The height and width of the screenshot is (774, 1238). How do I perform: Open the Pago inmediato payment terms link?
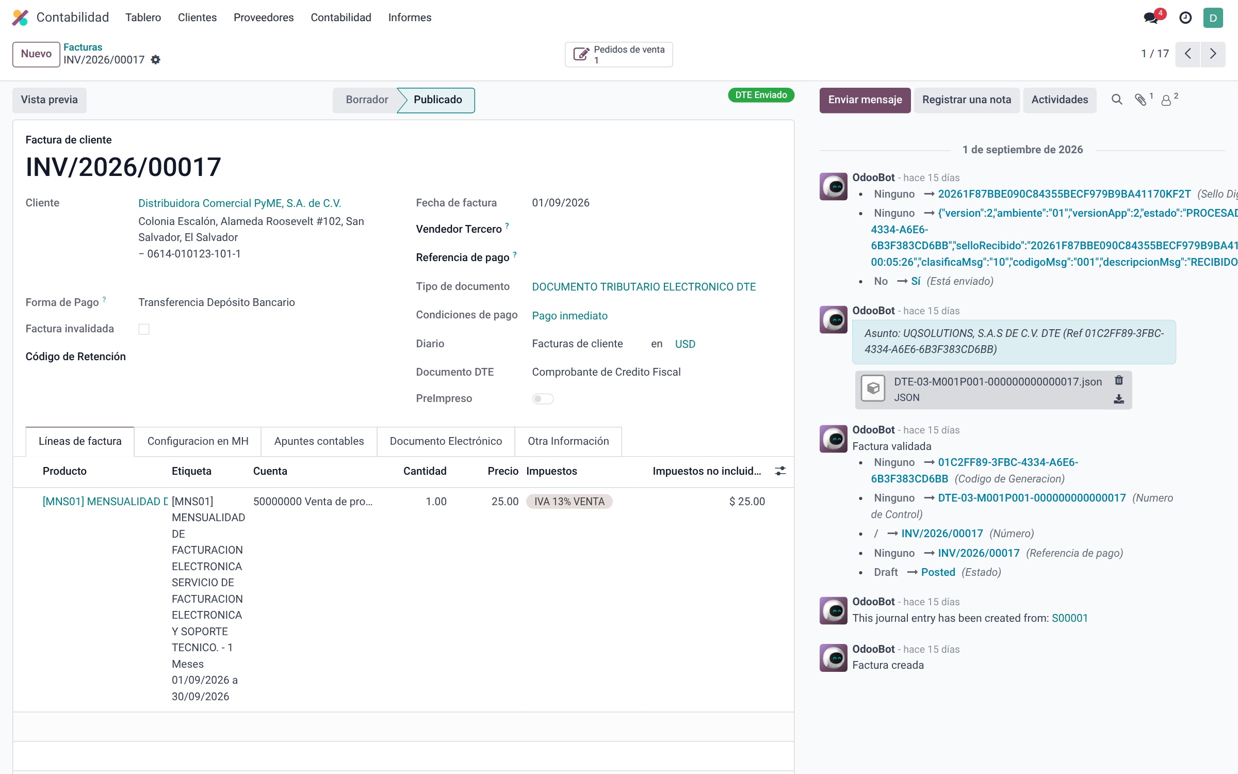coord(569,315)
